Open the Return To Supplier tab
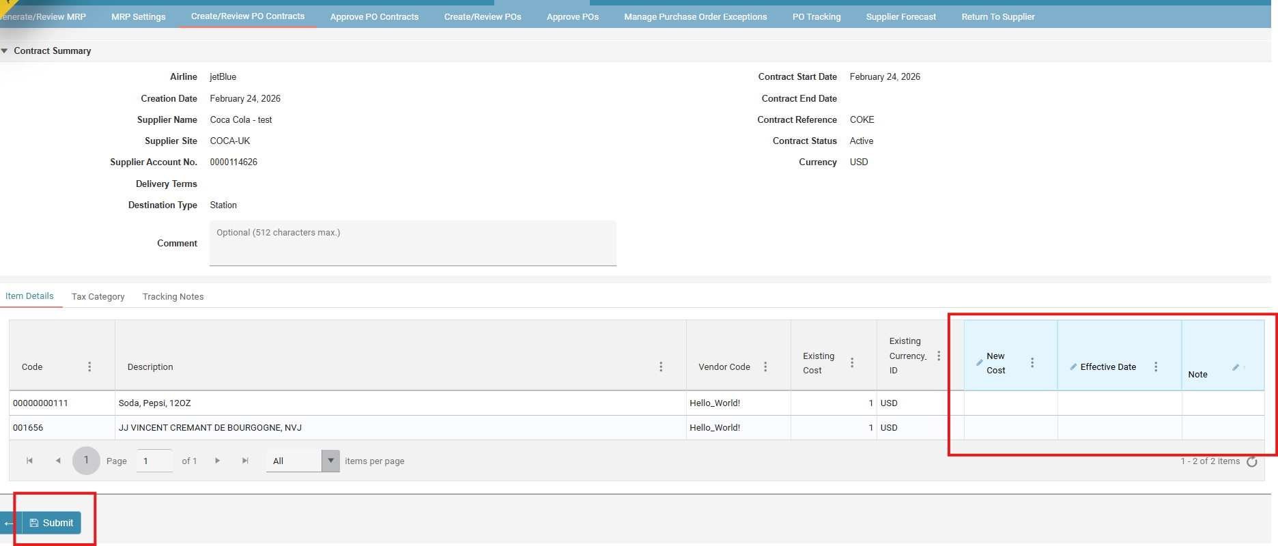Screen dimensions: 1278x546 998,16
